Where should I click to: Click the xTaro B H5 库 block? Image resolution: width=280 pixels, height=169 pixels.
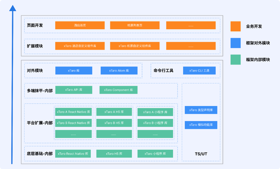(114, 123)
